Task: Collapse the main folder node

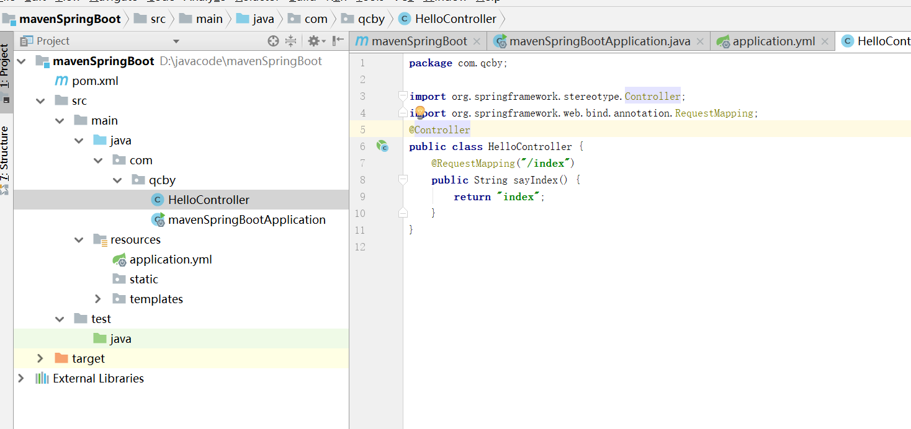Action: click(60, 121)
